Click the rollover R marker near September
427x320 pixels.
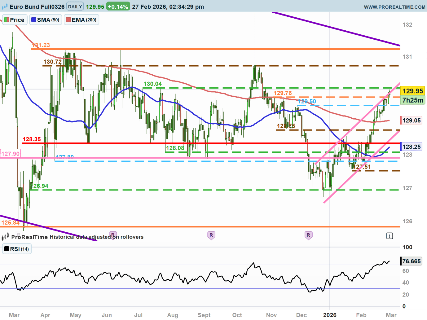[211, 235]
